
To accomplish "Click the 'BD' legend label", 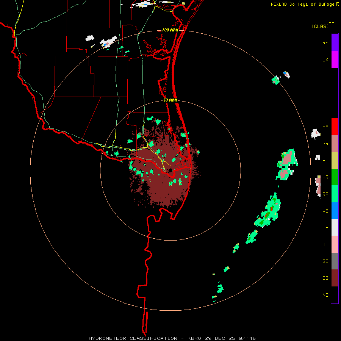I will 325,161.
